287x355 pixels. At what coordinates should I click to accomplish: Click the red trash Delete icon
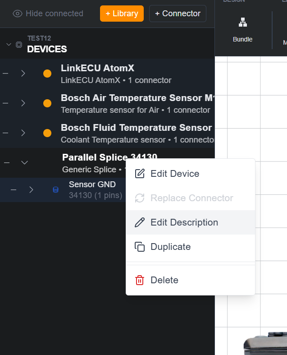click(x=140, y=280)
